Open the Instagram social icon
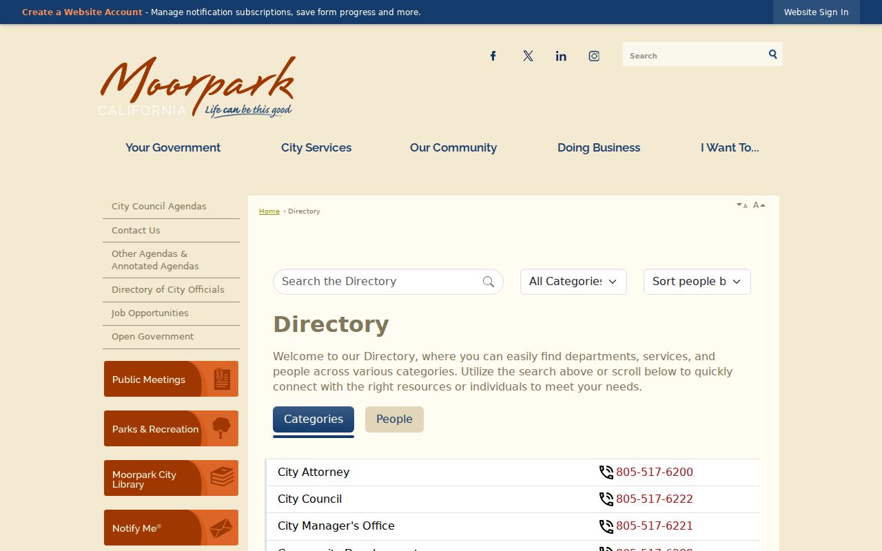Image resolution: width=882 pixels, height=551 pixels. (x=594, y=56)
